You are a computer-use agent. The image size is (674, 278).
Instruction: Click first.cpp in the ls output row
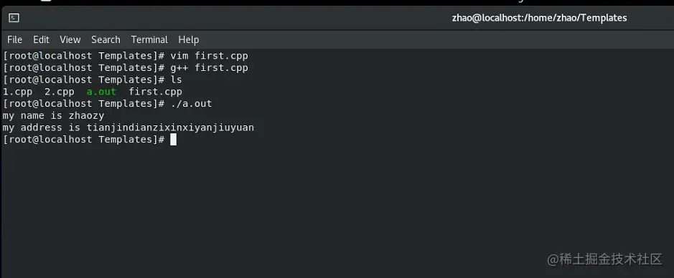click(155, 92)
